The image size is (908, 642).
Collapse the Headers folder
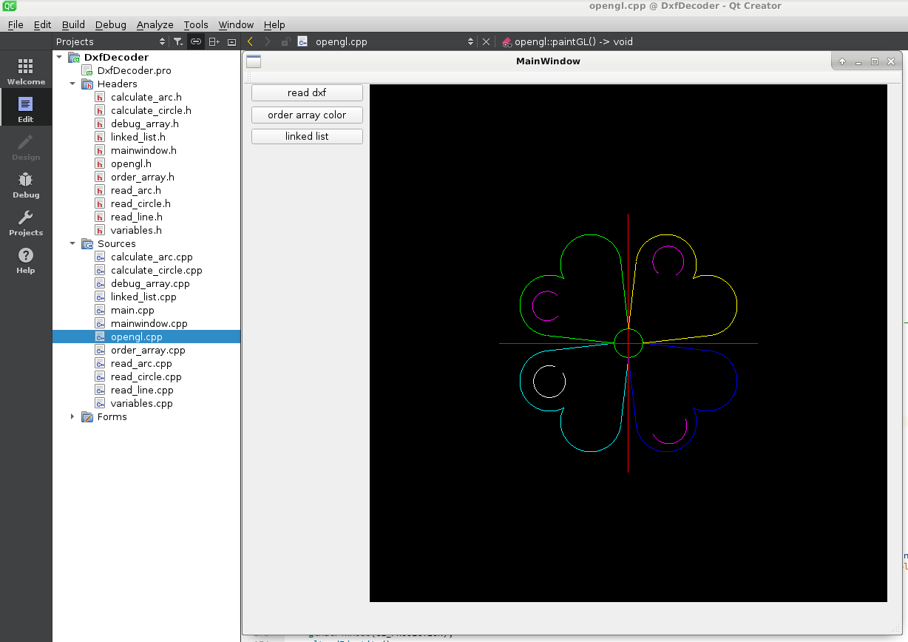pos(72,84)
